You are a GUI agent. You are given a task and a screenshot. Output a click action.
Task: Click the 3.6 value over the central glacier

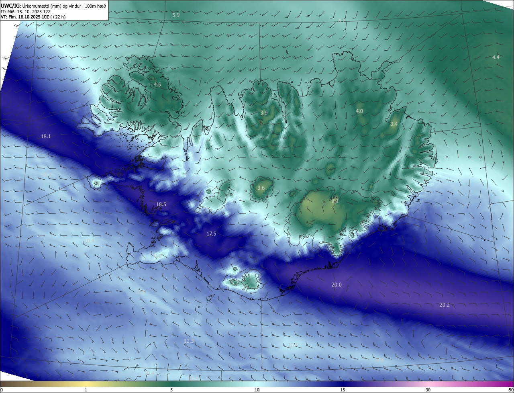[261, 188]
